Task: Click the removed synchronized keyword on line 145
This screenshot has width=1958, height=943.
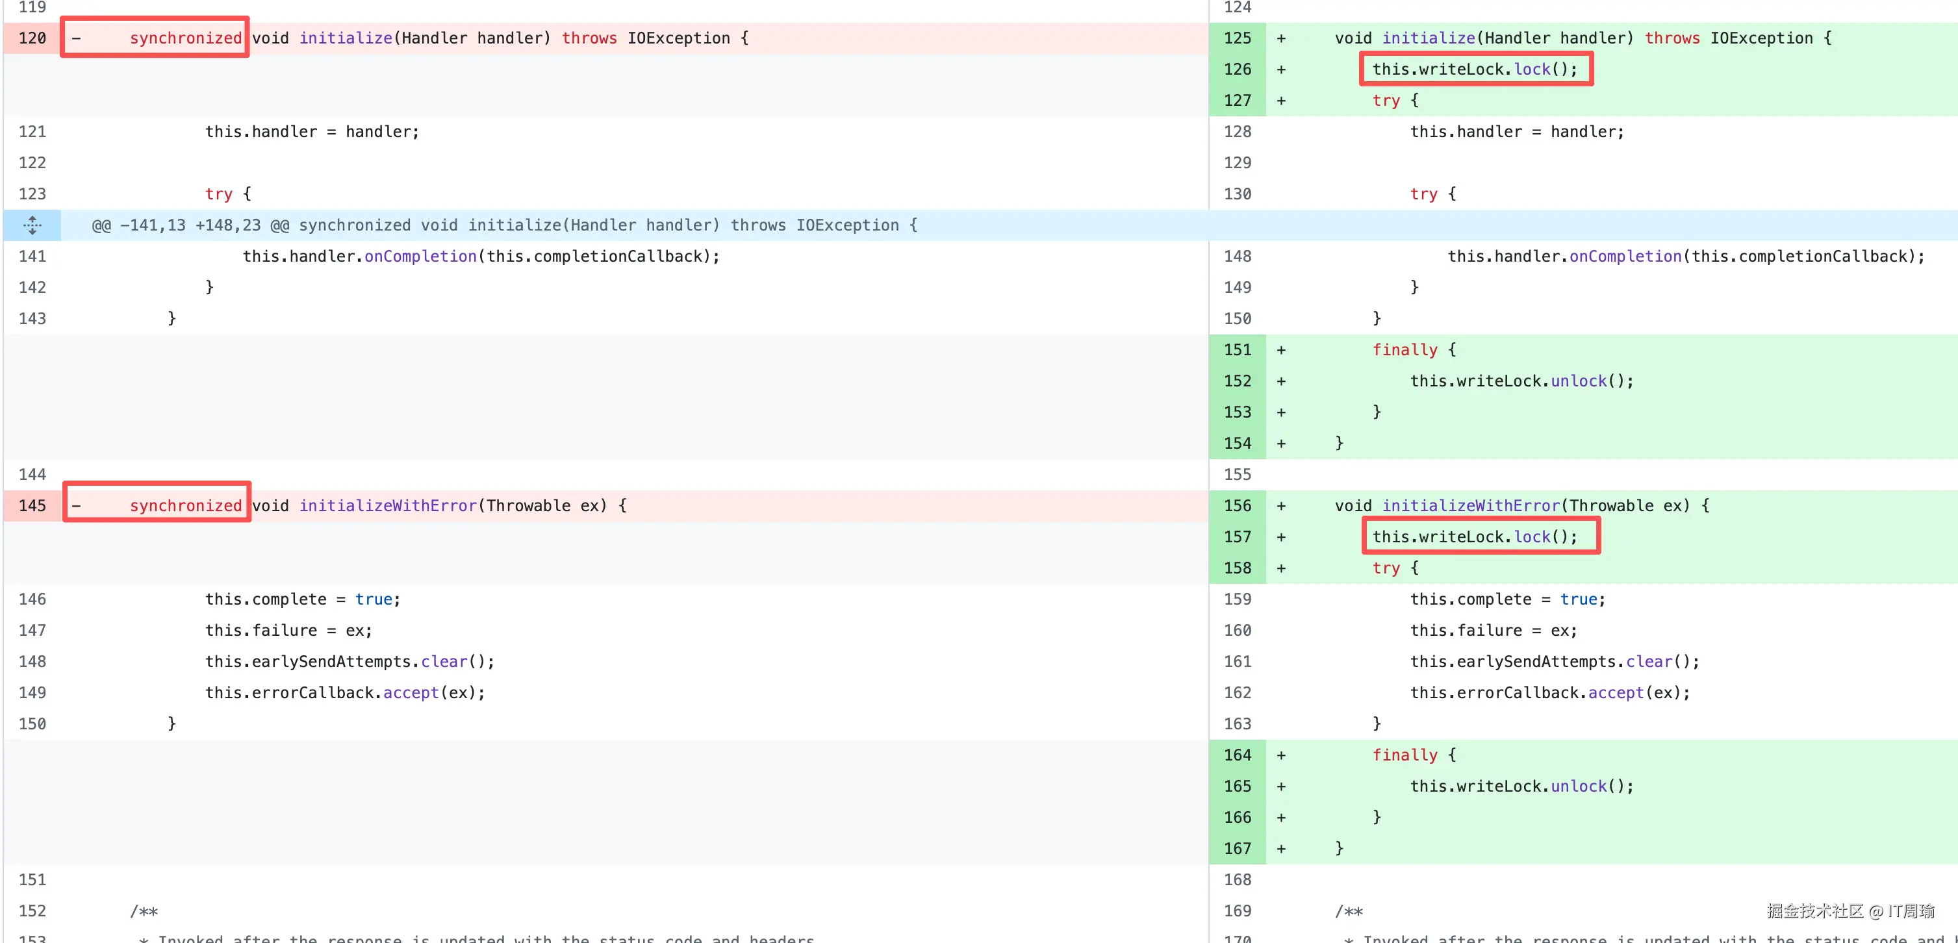Action: (x=185, y=505)
